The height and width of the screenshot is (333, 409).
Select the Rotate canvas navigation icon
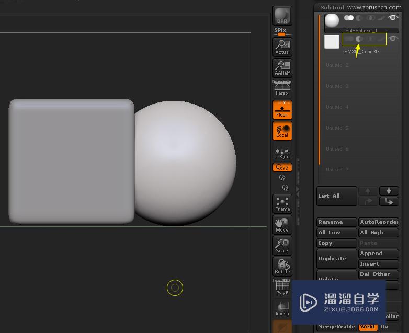pyautogui.click(x=282, y=267)
